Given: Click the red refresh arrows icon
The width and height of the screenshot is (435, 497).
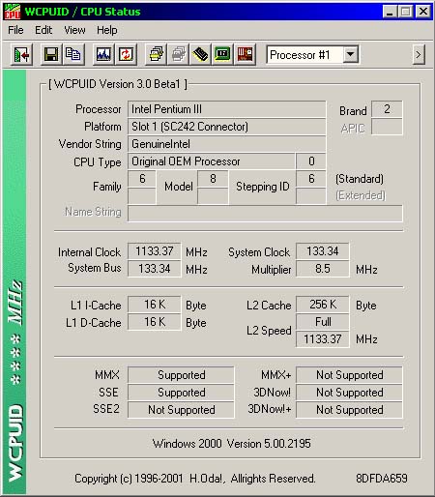Looking at the screenshot, I should tap(126, 54).
